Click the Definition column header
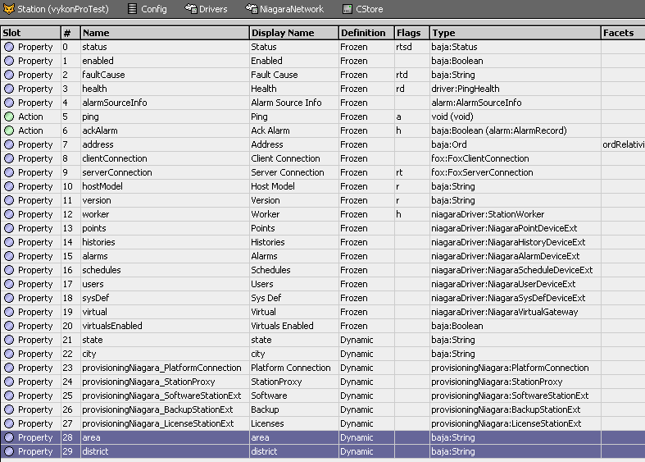The image size is (645, 462). [x=363, y=33]
